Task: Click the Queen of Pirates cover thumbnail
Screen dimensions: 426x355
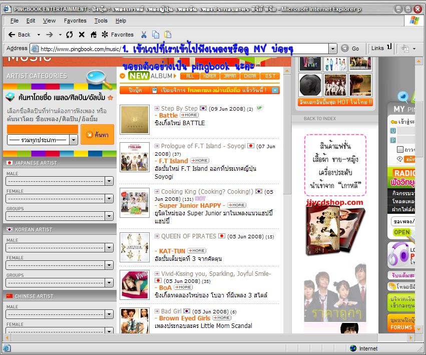Action: [x=135, y=247]
